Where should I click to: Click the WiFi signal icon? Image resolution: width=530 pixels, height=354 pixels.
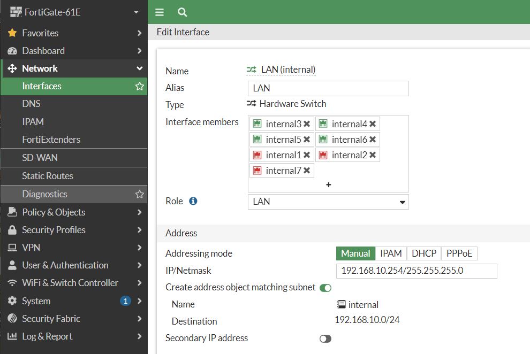[12, 283]
